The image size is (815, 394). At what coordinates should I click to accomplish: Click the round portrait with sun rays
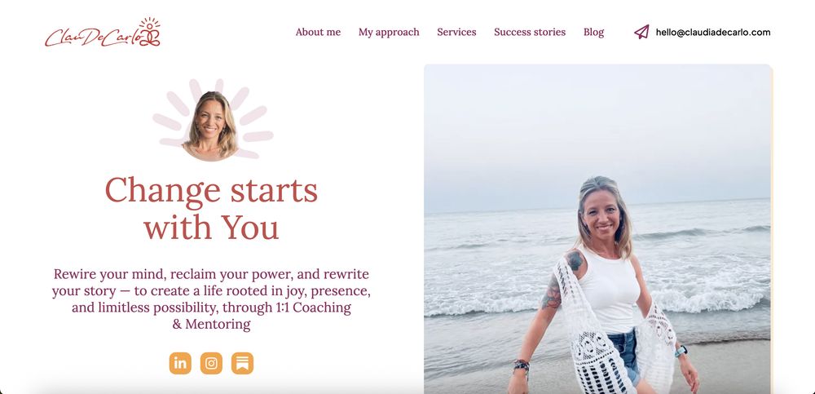coord(211,126)
